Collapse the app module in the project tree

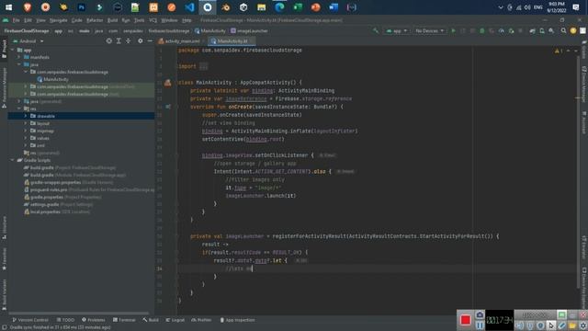coord(12,50)
